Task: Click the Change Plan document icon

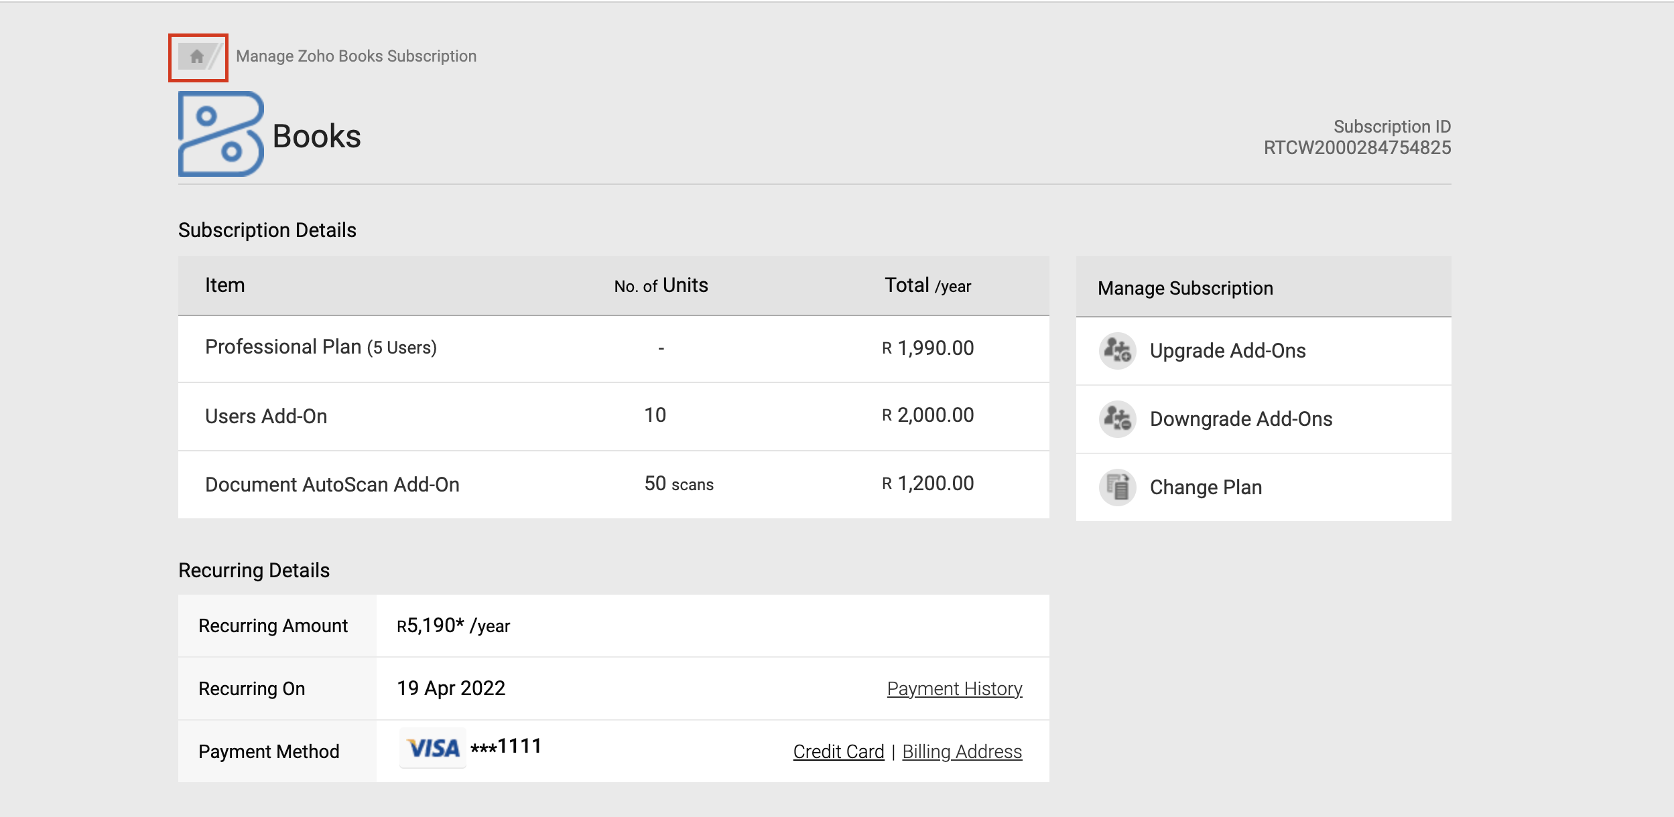Action: point(1117,488)
